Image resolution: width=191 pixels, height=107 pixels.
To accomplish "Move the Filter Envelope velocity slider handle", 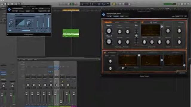I will [x=162, y=60].
